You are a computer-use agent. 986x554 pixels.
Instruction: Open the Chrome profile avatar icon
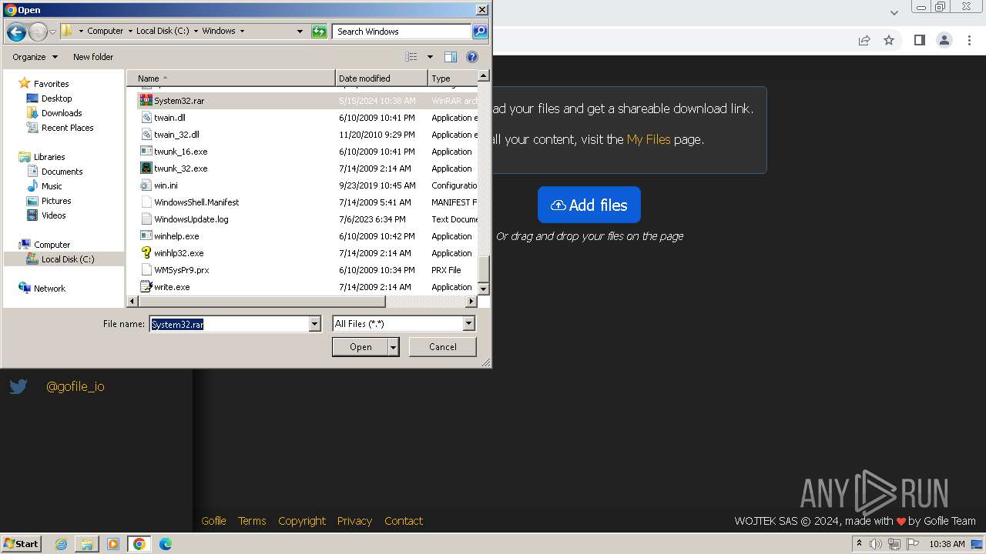pyautogui.click(x=944, y=40)
